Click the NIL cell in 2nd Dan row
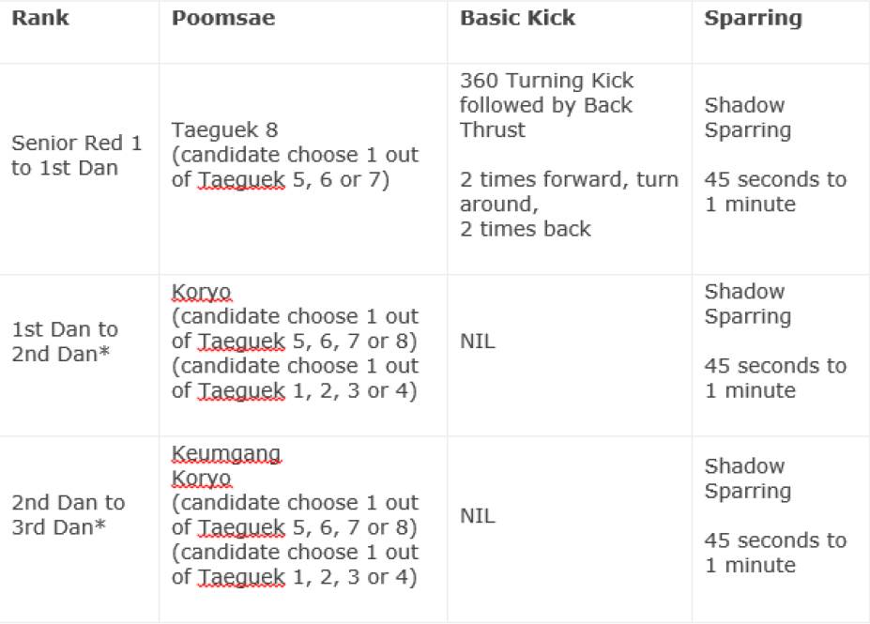This screenshot has height=624, width=870. pyautogui.click(x=478, y=516)
